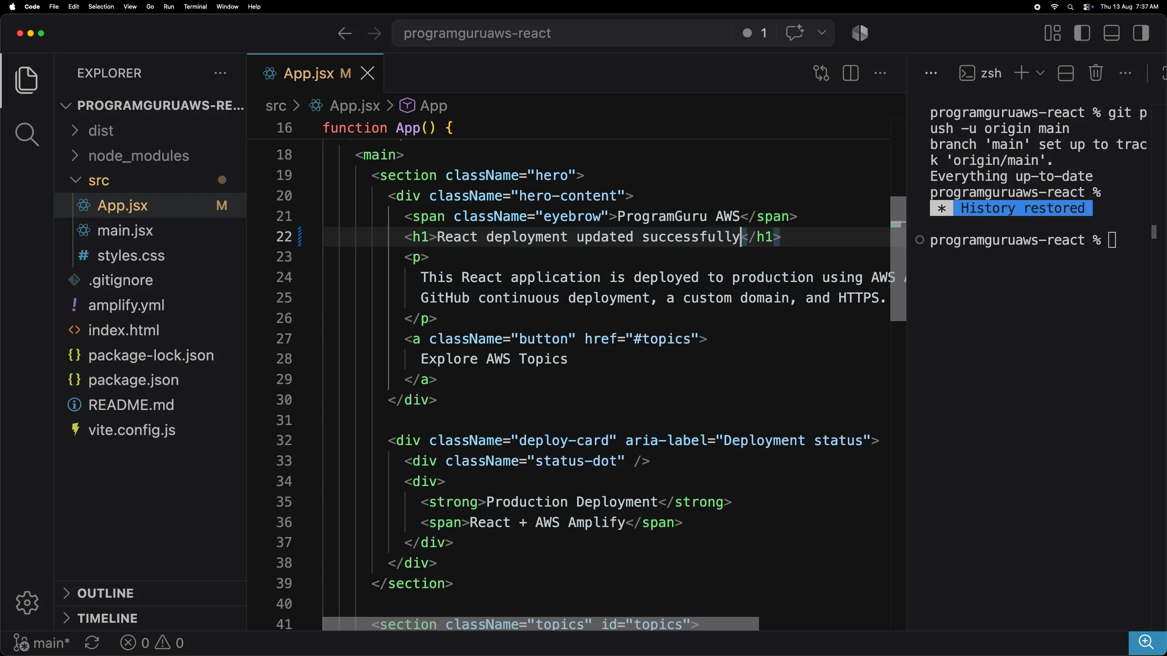
Task: Open the Run menu
Action: 169,6
